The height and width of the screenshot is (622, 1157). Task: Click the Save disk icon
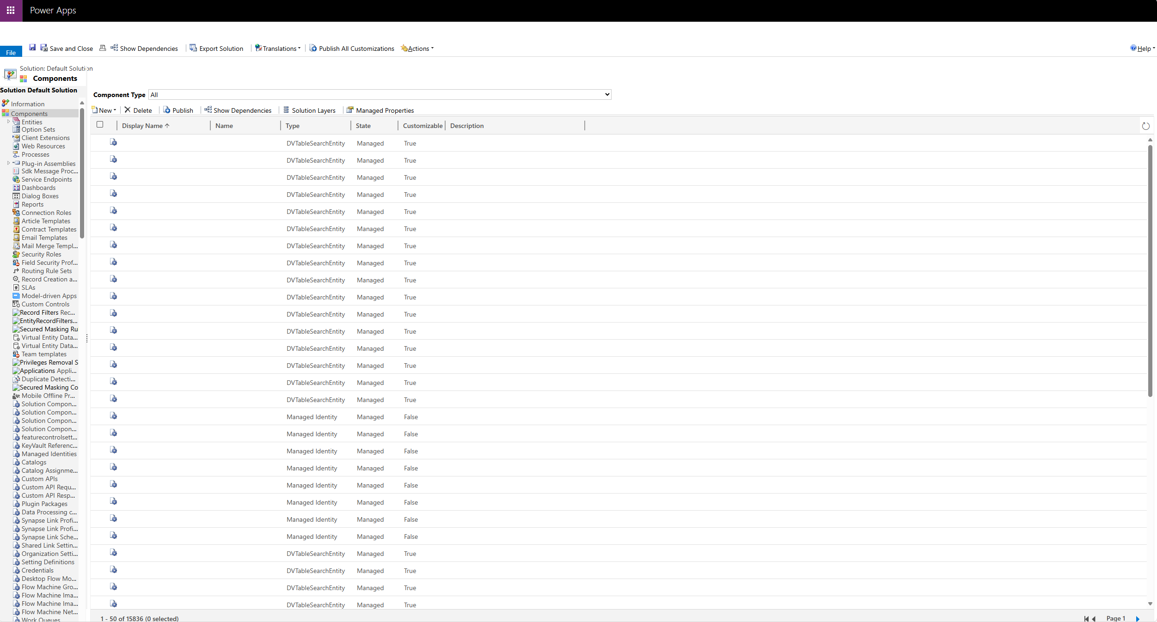pyautogui.click(x=32, y=48)
